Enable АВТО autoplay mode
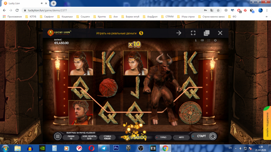 180,137
